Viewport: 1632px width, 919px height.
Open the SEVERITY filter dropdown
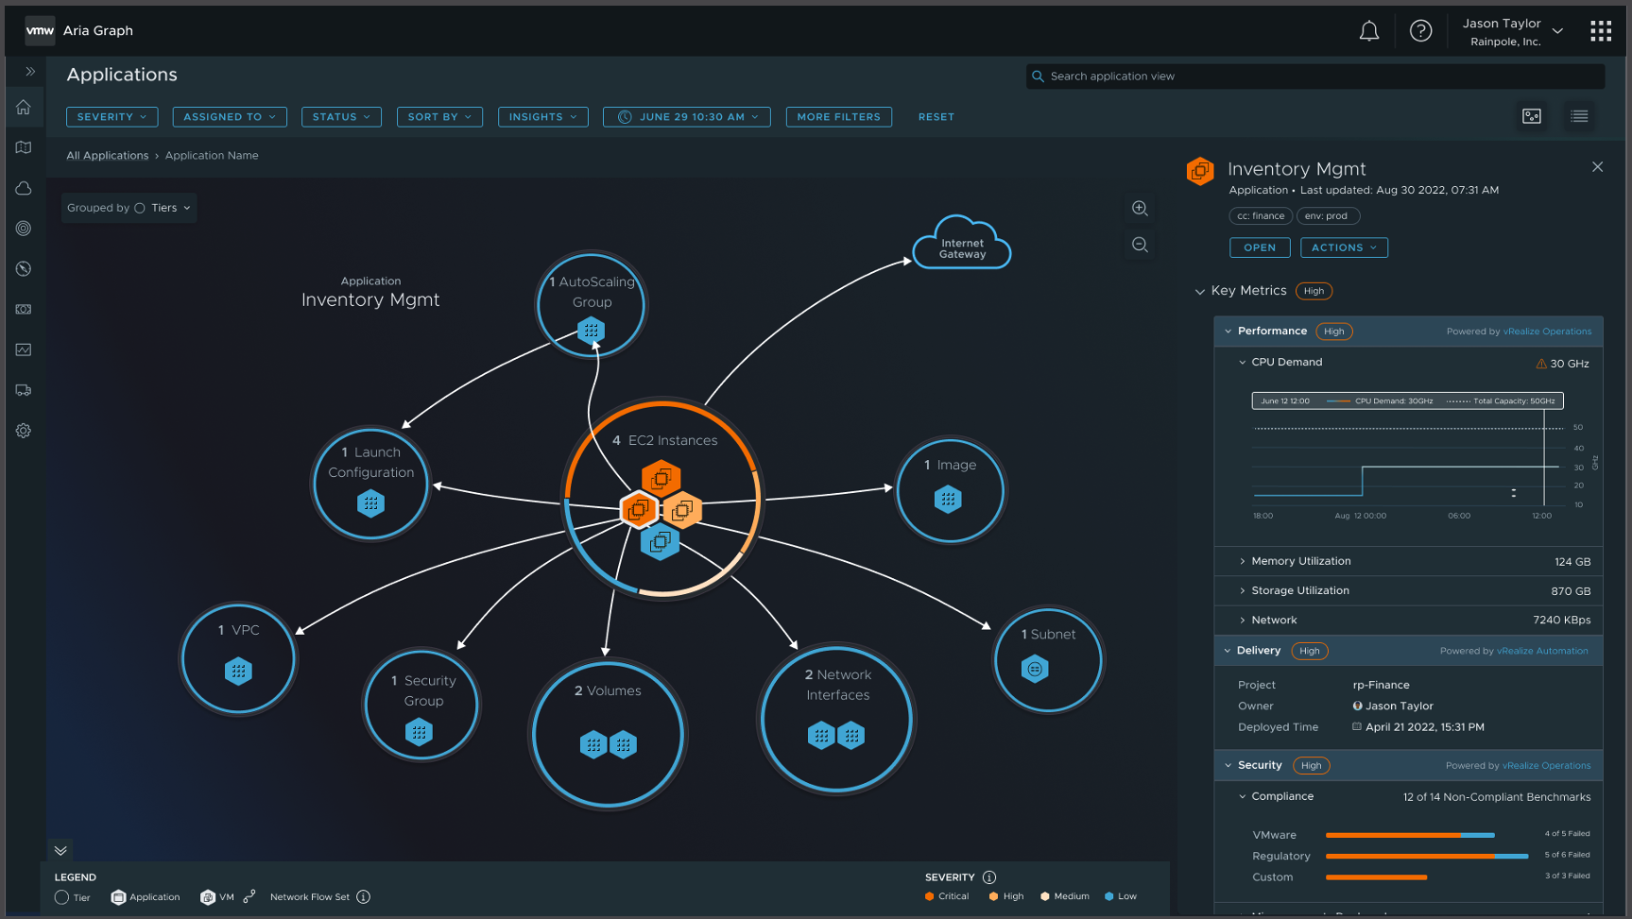click(x=112, y=116)
